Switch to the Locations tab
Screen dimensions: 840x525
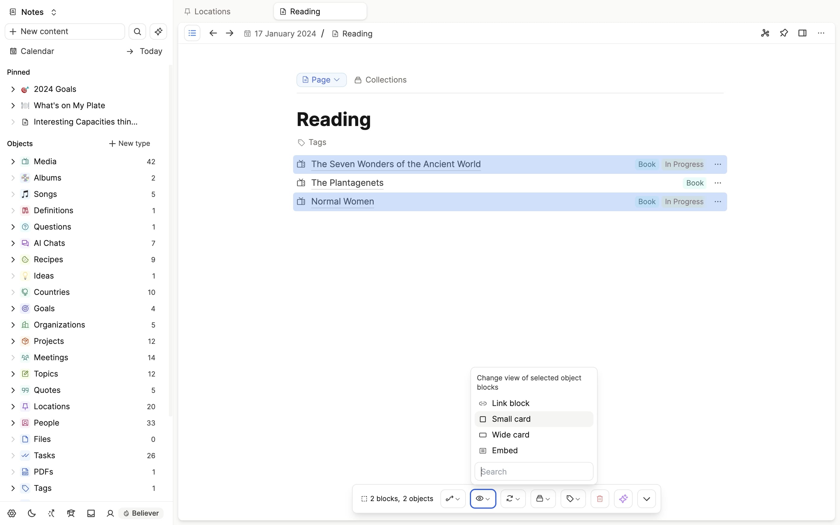[x=212, y=11]
